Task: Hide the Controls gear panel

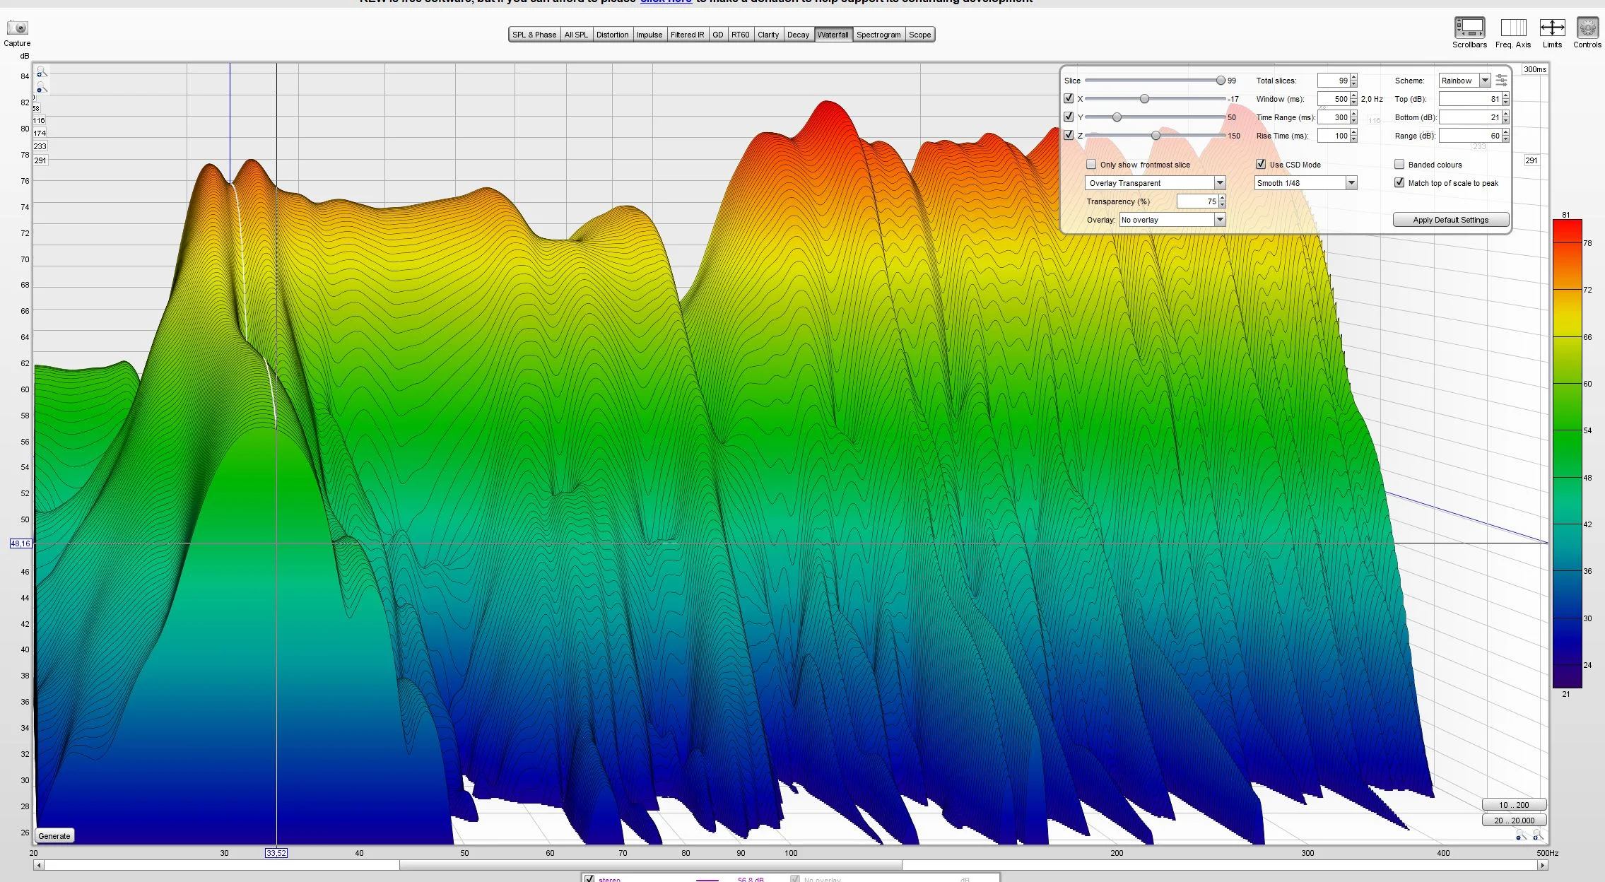Action: coord(1587,28)
